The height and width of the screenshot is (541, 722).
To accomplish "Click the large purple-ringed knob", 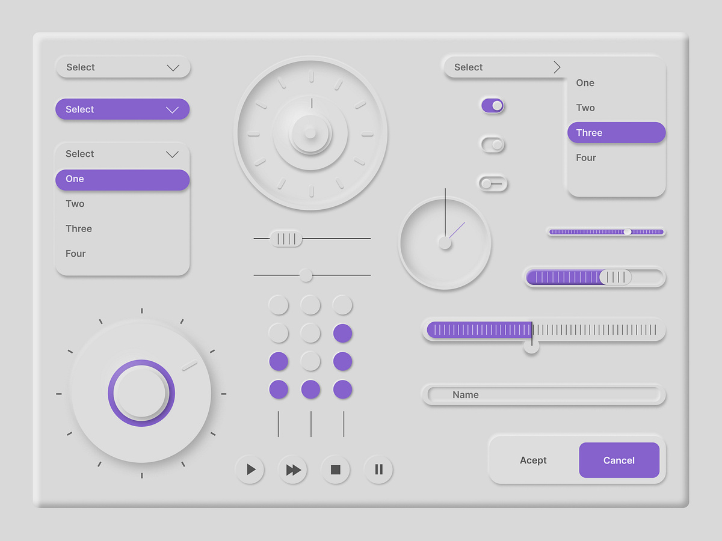I will click(141, 391).
